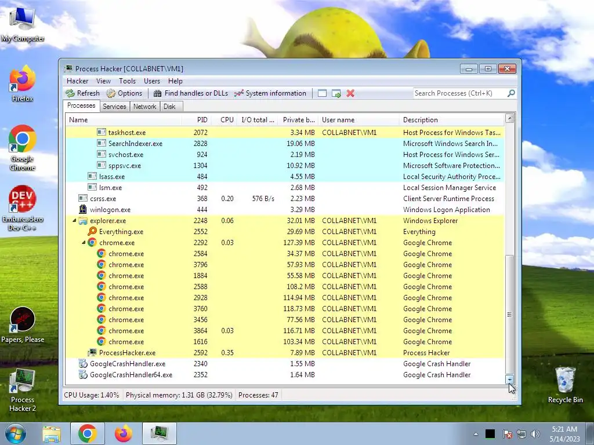Sort by the User name column header
The height and width of the screenshot is (445, 594).
coord(358,119)
